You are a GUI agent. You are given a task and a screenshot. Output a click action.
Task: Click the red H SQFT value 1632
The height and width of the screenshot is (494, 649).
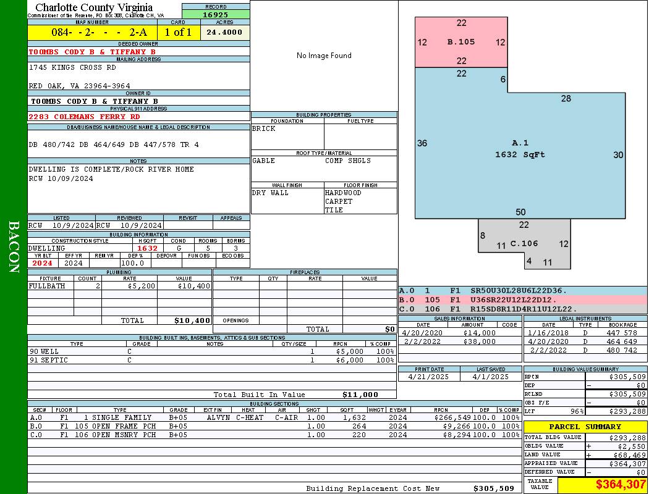[147, 248]
